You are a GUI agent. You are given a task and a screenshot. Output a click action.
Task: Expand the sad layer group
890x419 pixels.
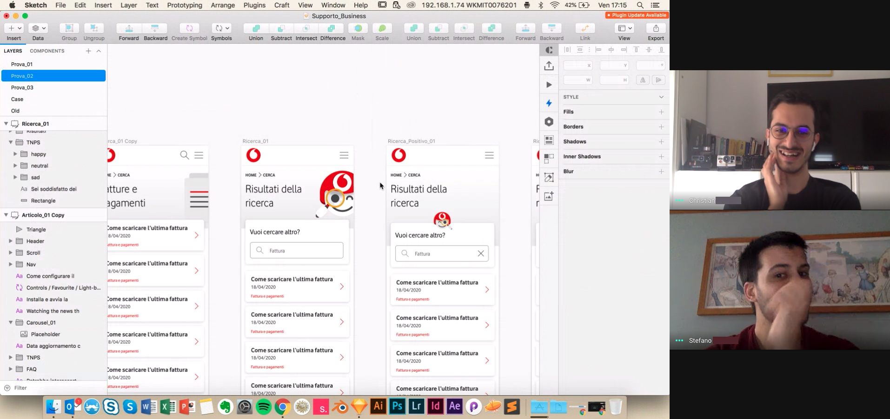tap(15, 177)
